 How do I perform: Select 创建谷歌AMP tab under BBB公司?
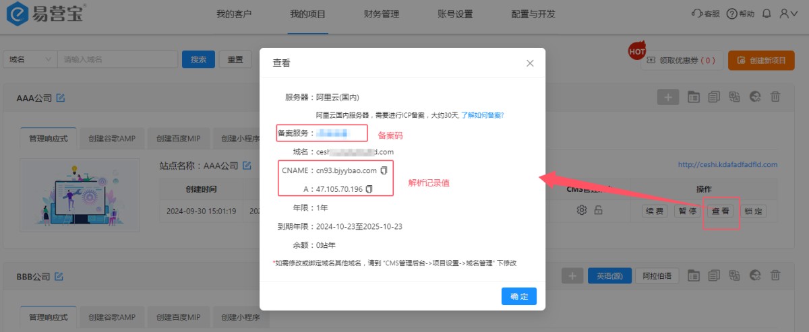click(112, 317)
